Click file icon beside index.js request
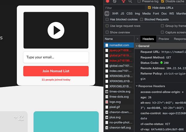Image resolution: width=186 pixels, height=132 pixels. pos(107,61)
